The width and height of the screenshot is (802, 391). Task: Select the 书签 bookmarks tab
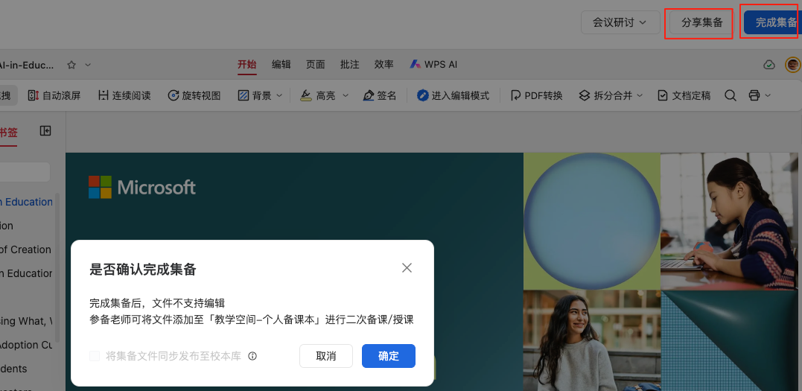pyautogui.click(x=8, y=133)
